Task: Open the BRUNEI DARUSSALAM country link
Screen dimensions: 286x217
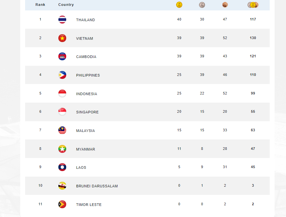Action: click(97, 186)
